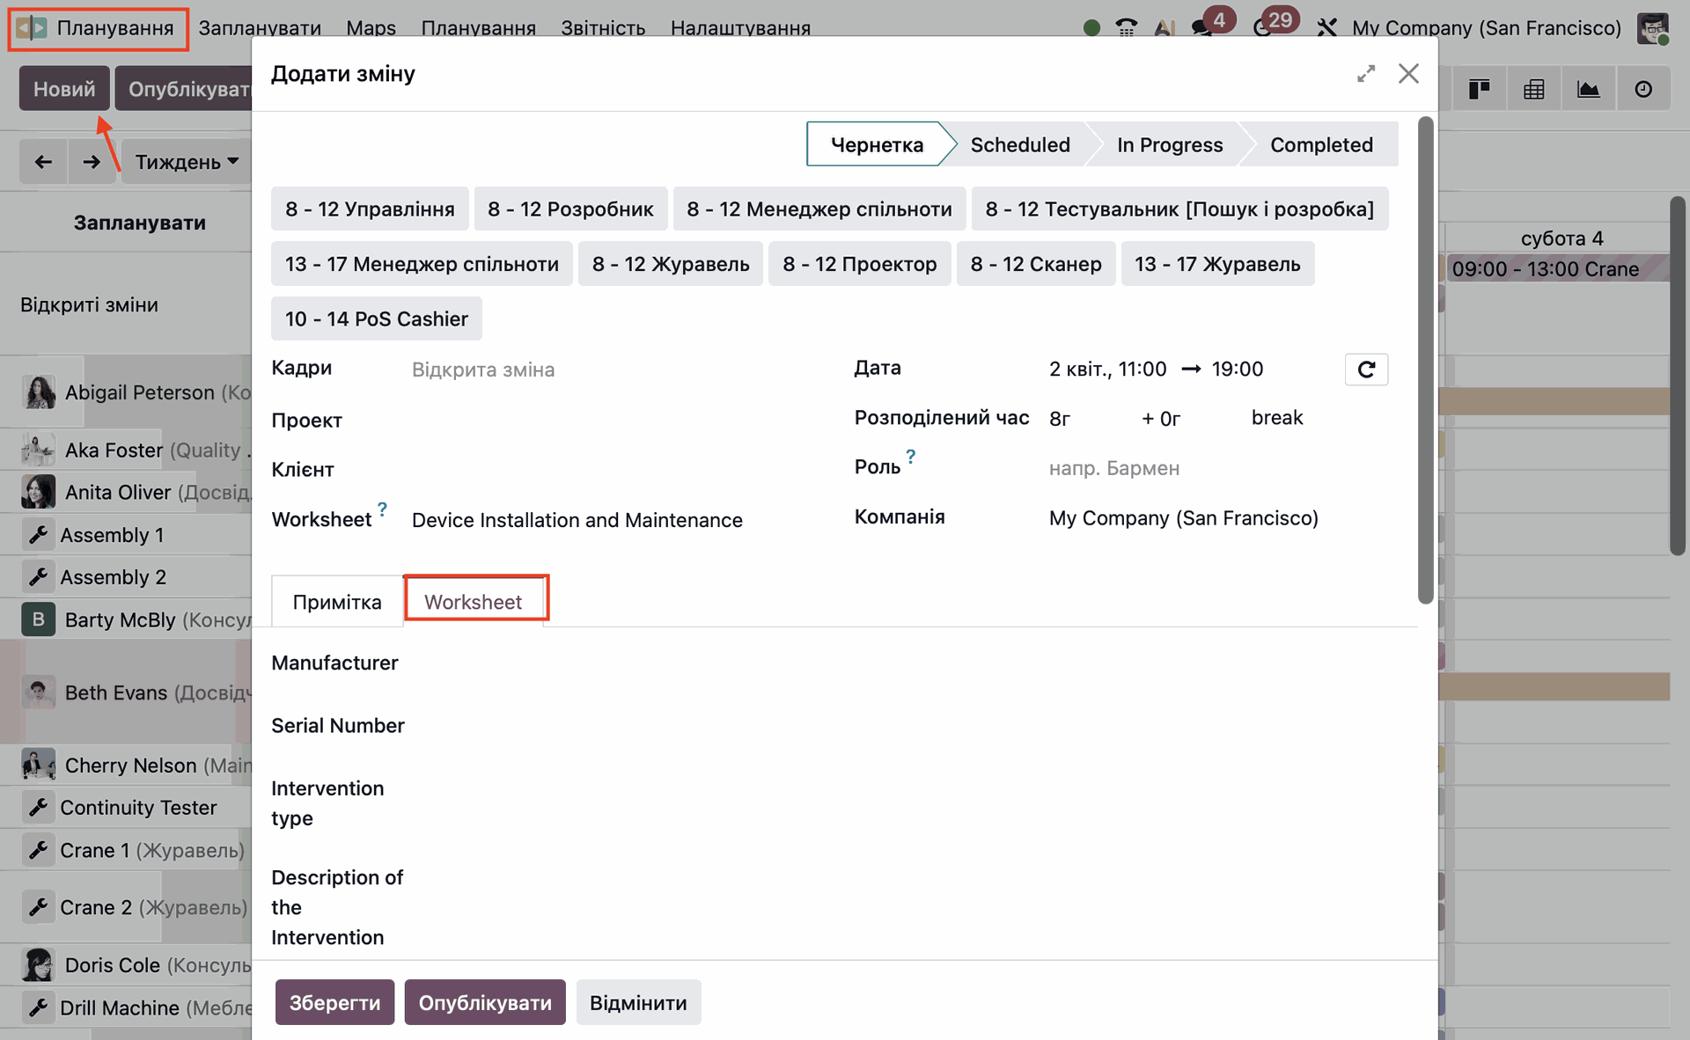Open the VoIP phone icon
Screen dimensions: 1690x1040
(1126, 27)
